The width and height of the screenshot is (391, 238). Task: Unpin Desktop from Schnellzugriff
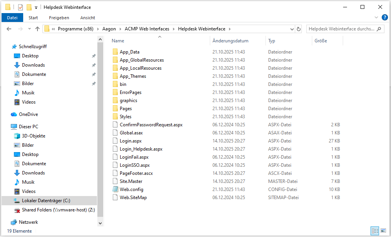tap(93, 56)
